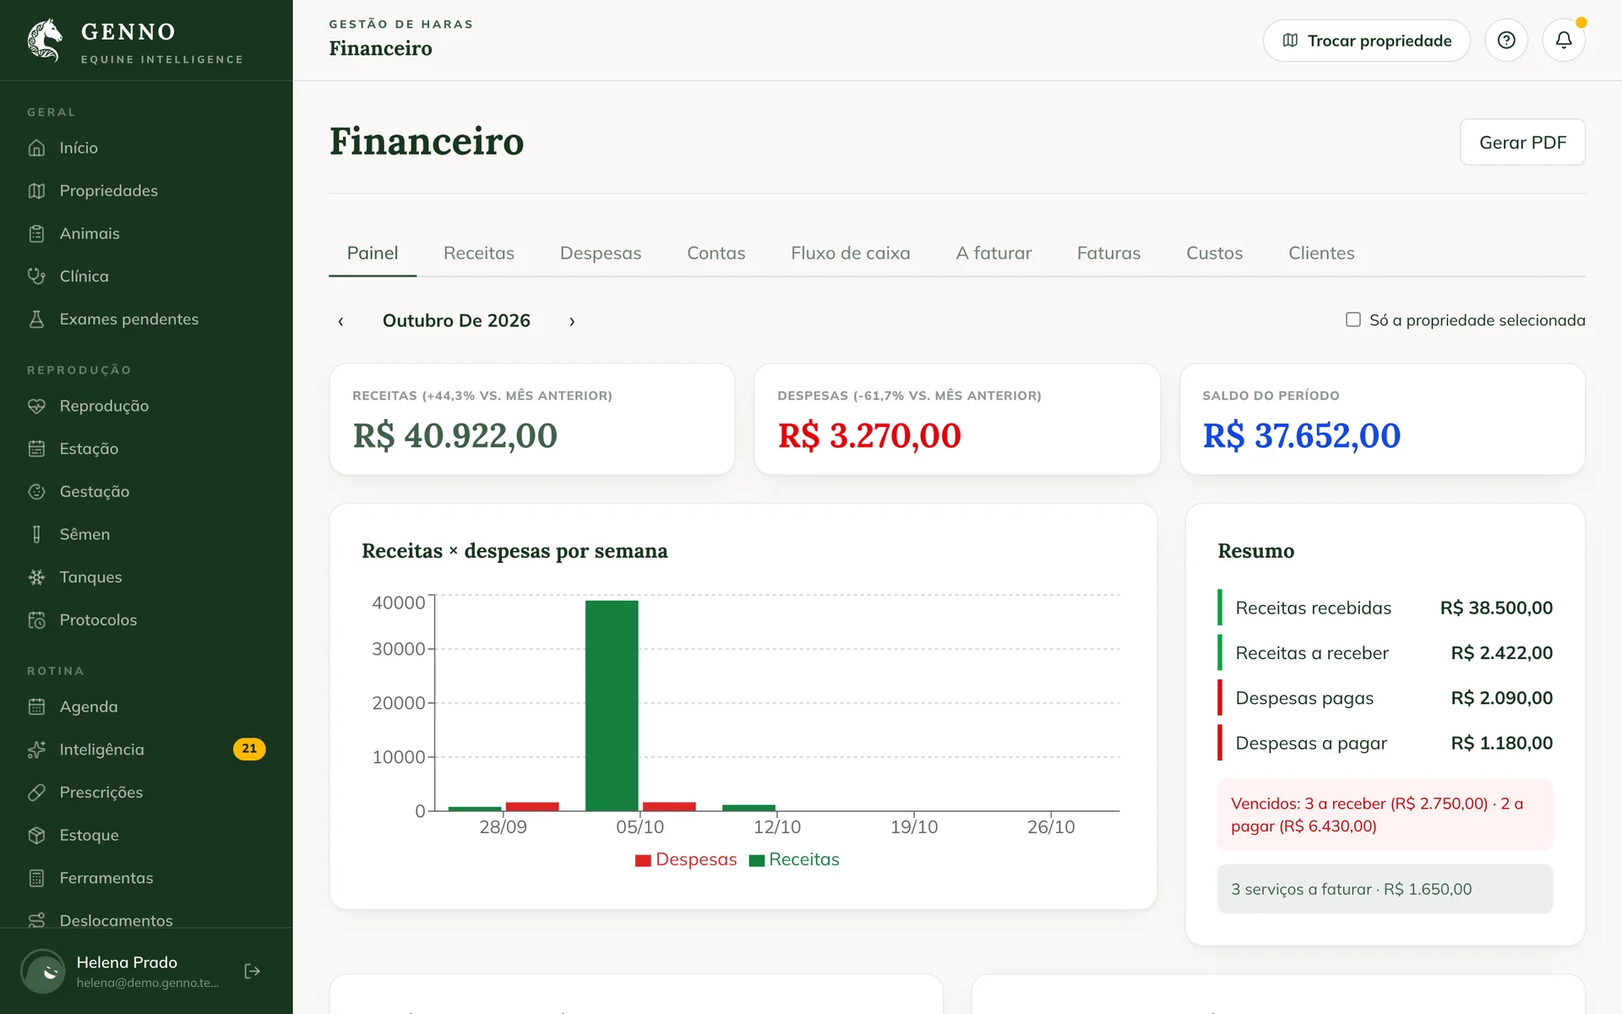
Task: Click the Protocolos icon in sidebar
Action: tap(36, 620)
